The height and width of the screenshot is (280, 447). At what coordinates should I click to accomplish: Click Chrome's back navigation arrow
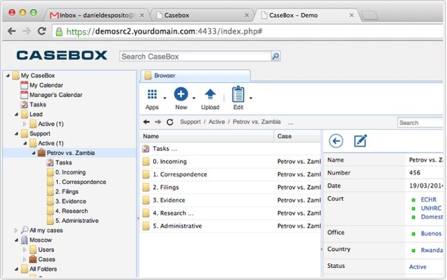(x=12, y=31)
